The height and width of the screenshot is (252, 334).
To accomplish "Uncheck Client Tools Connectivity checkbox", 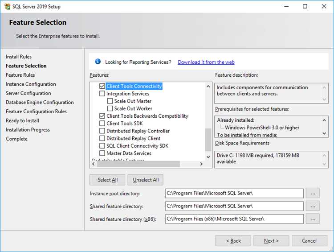I will point(102,86).
